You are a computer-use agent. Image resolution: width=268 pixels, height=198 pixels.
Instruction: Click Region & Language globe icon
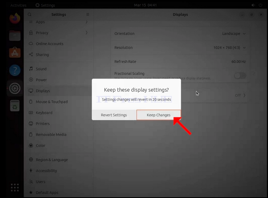(x=31, y=159)
